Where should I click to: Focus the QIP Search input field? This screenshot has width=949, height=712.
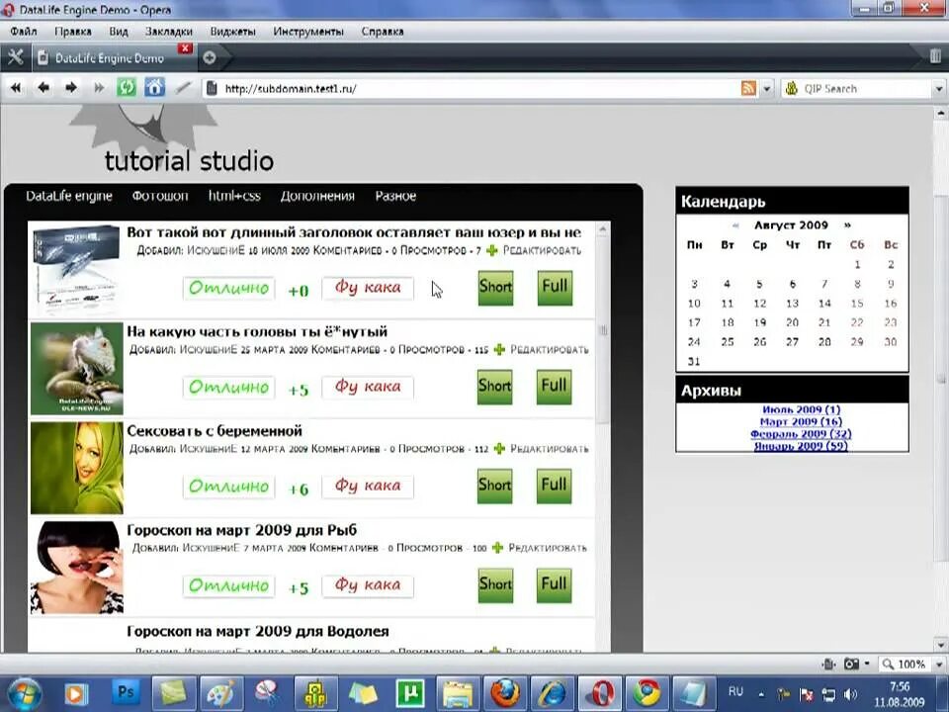pos(866,88)
